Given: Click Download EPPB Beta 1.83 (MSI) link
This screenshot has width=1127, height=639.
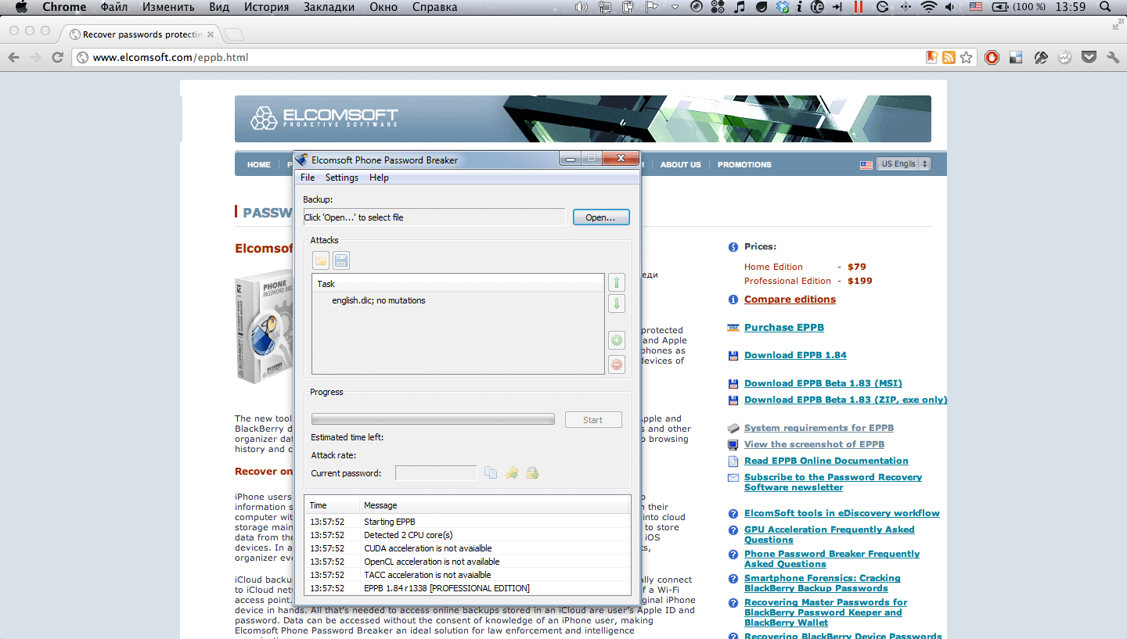Looking at the screenshot, I should 823,383.
